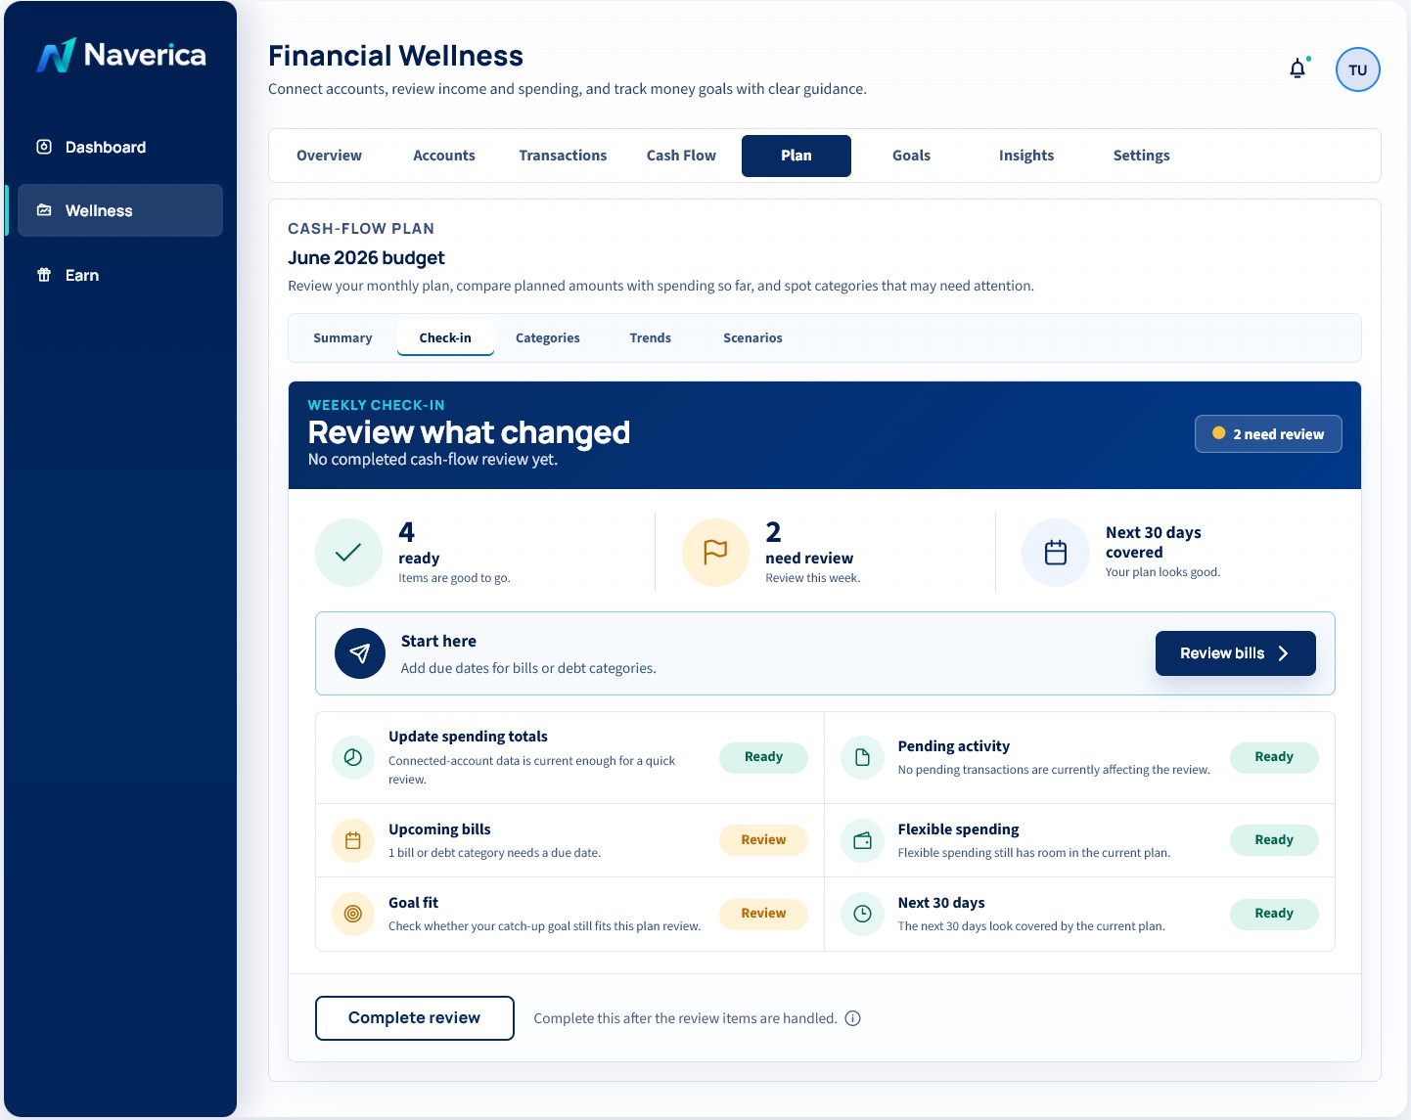
Task: Click the Upcoming bills calendar icon
Action: (353, 840)
